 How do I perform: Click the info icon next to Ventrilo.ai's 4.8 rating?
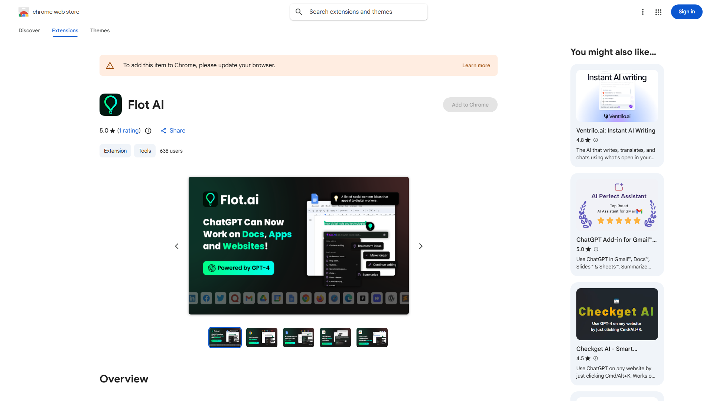596,140
